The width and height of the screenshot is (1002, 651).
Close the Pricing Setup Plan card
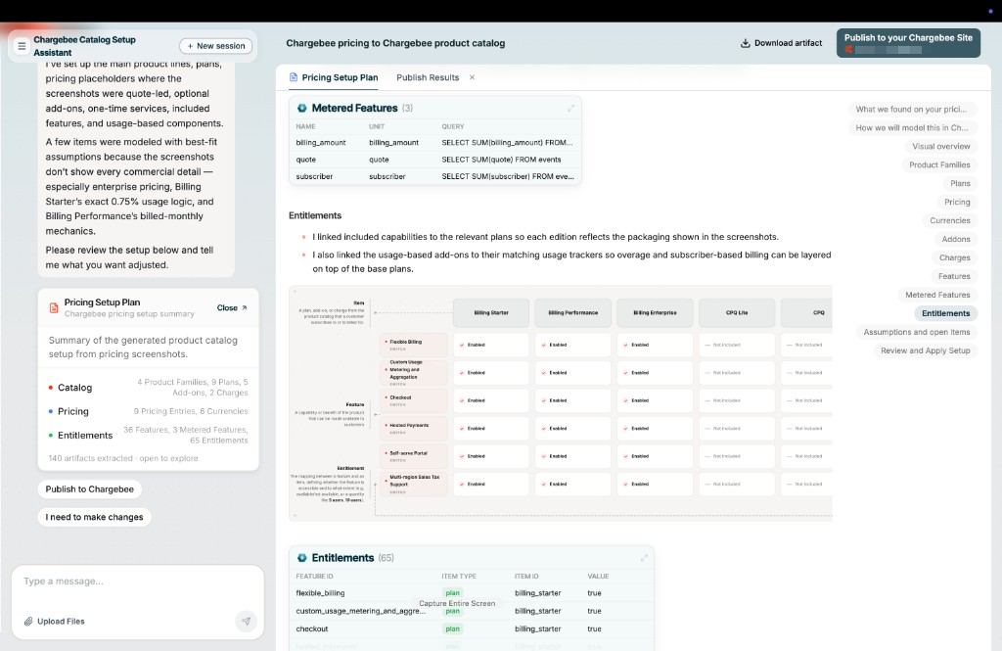click(232, 307)
